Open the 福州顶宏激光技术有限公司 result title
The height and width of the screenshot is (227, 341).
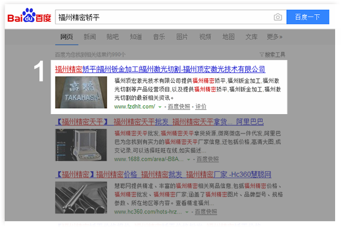point(160,69)
